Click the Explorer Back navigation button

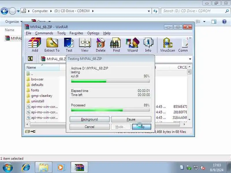point(4,11)
